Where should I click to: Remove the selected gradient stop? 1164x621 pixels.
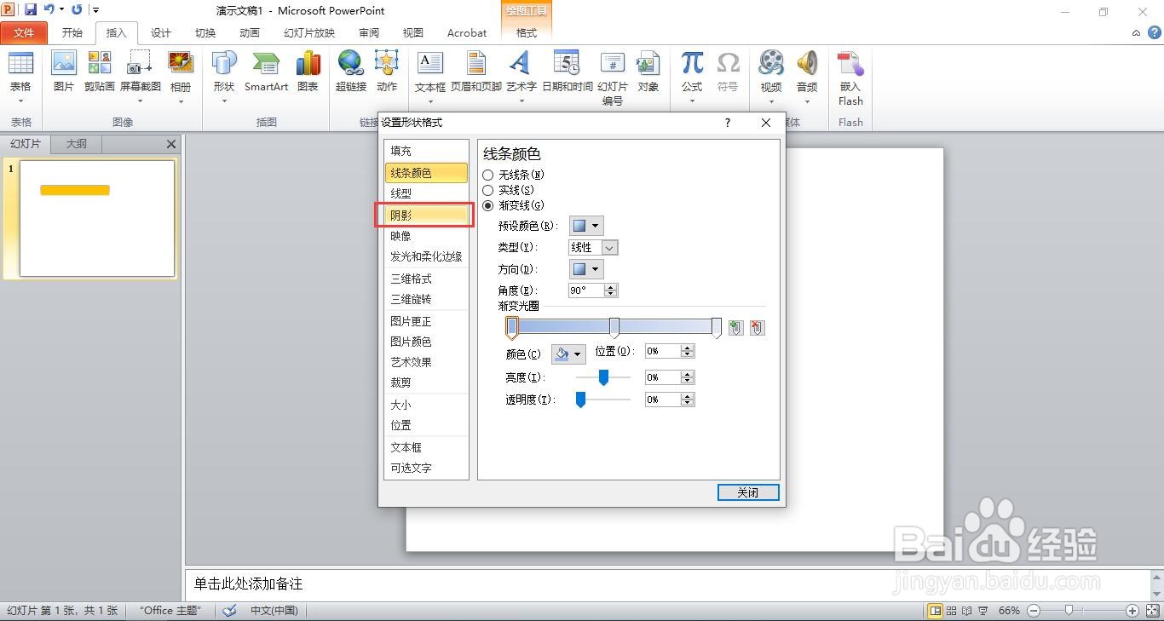click(758, 328)
